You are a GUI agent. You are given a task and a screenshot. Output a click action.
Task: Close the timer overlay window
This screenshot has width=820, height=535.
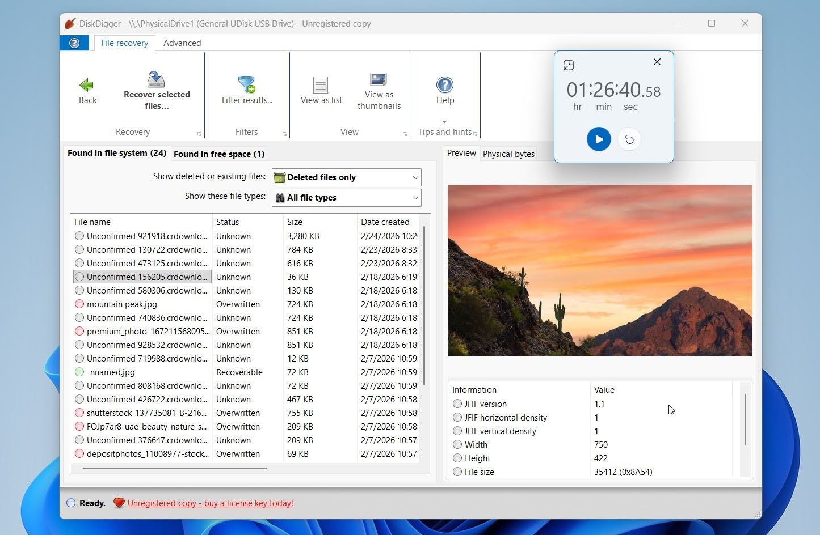click(x=657, y=62)
